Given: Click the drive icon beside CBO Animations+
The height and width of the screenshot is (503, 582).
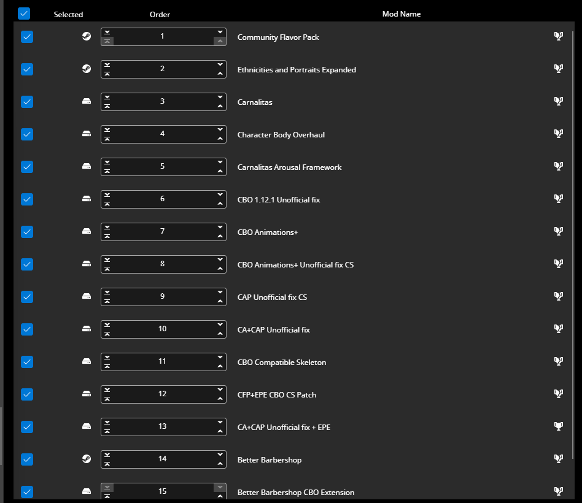Looking at the screenshot, I should coord(86,231).
